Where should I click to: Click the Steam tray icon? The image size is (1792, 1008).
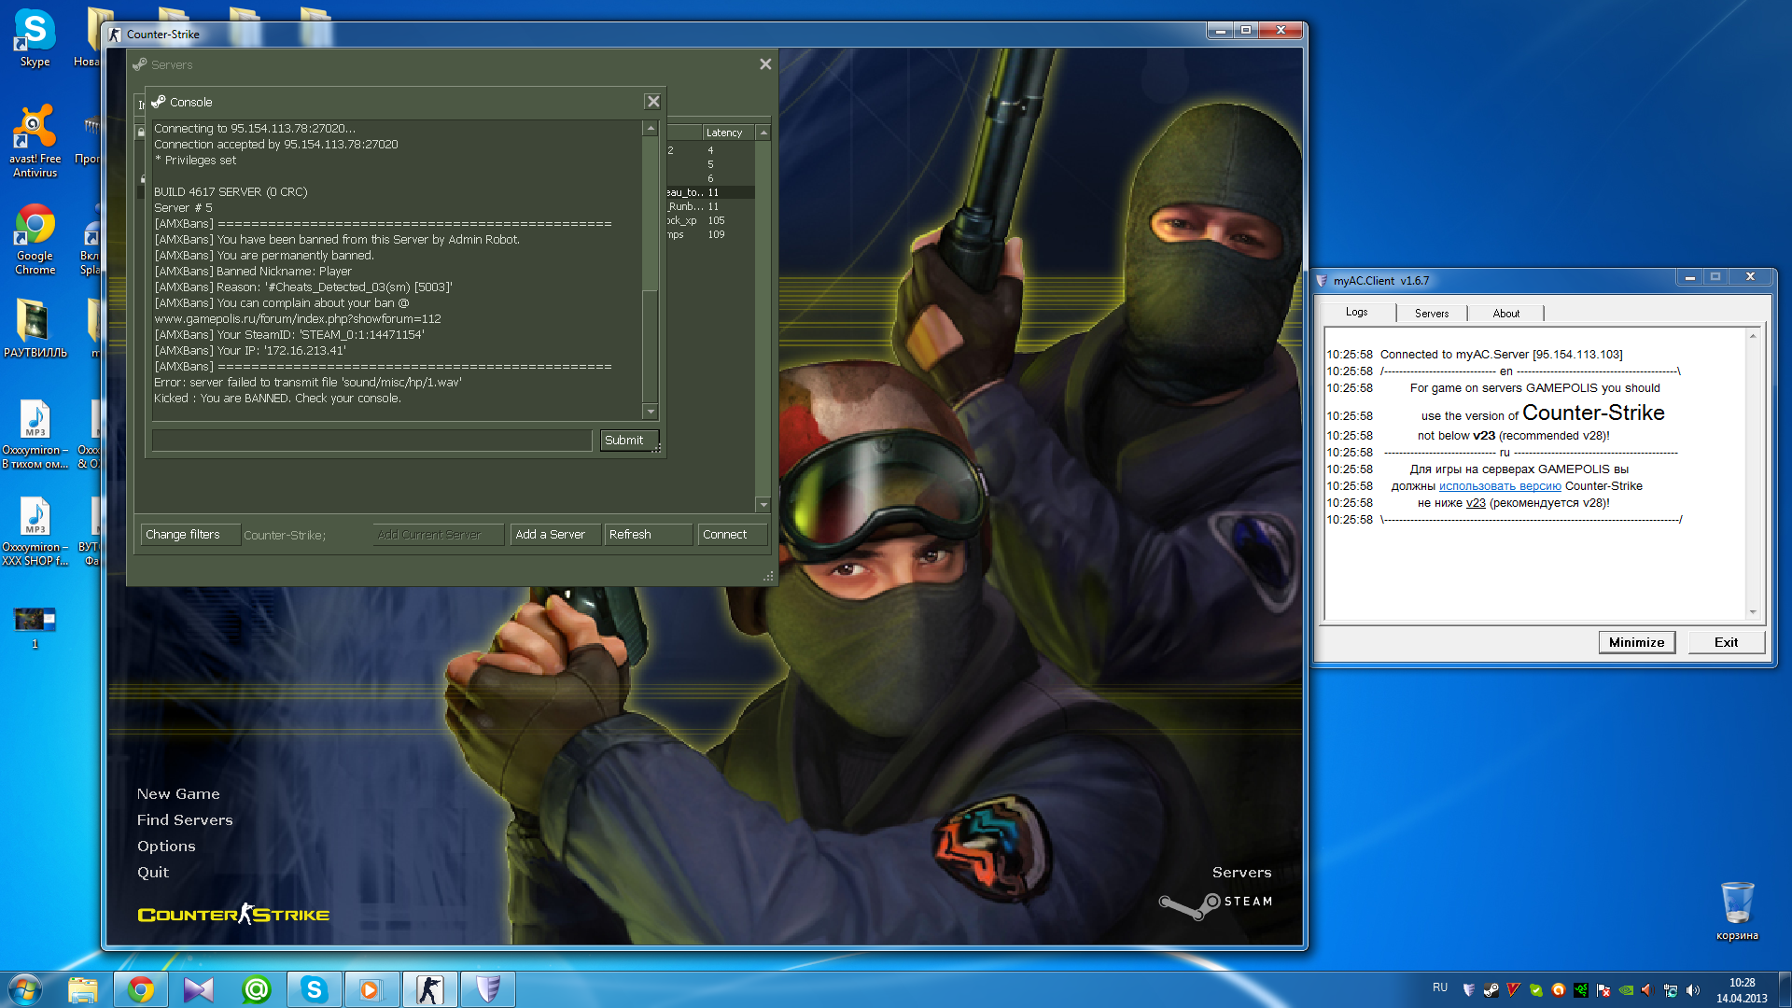[x=1491, y=990]
